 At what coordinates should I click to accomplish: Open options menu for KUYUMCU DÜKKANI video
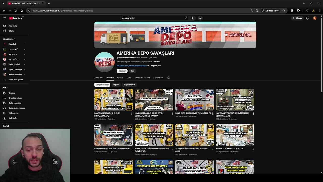(253, 149)
